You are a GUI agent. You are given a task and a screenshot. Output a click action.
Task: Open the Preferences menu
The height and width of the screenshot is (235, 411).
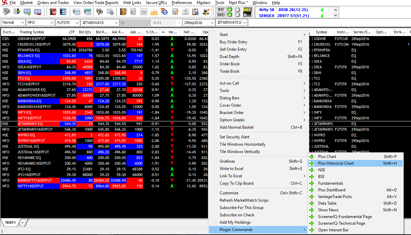click(182, 3)
